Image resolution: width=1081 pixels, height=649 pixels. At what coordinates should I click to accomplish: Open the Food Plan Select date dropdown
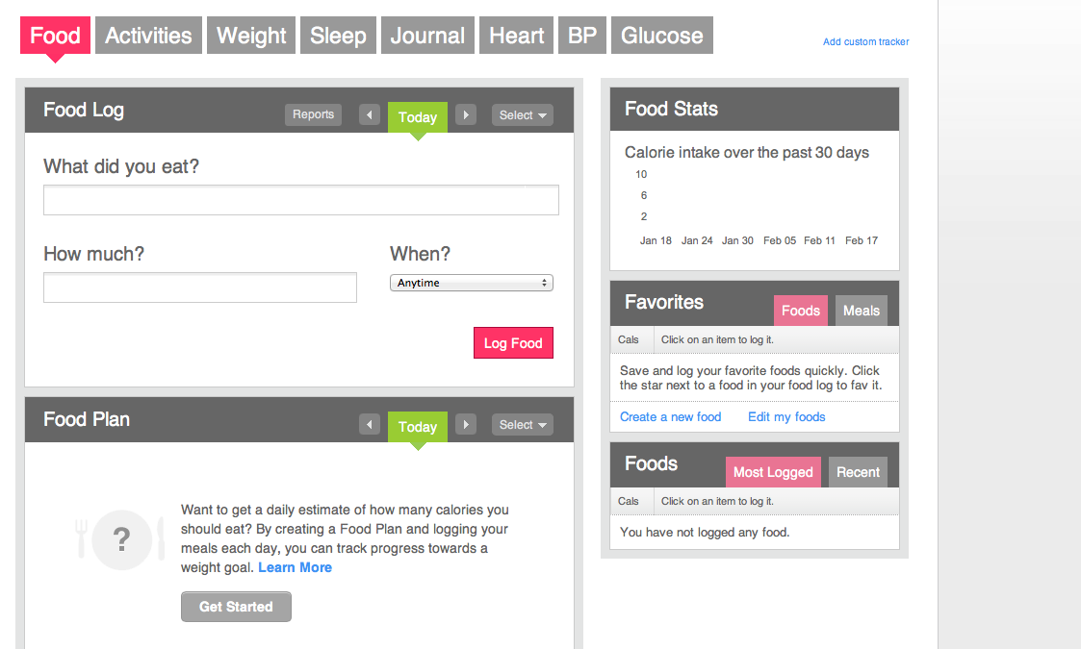point(523,424)
